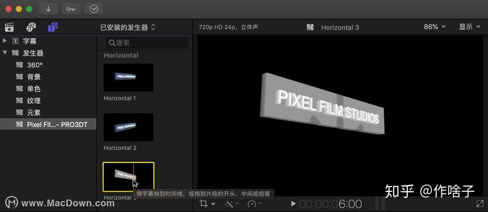Image resolution: width=488 pixels, height=212 pixels.
Task: Click the 纹理 category icon
Action: (19, 101)
